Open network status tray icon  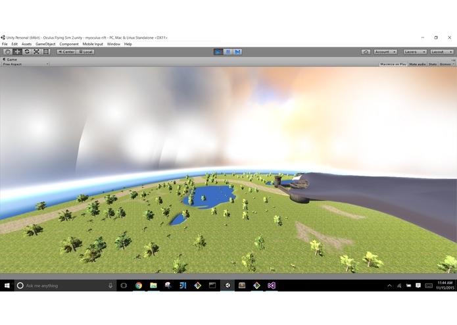pos(399,286)
